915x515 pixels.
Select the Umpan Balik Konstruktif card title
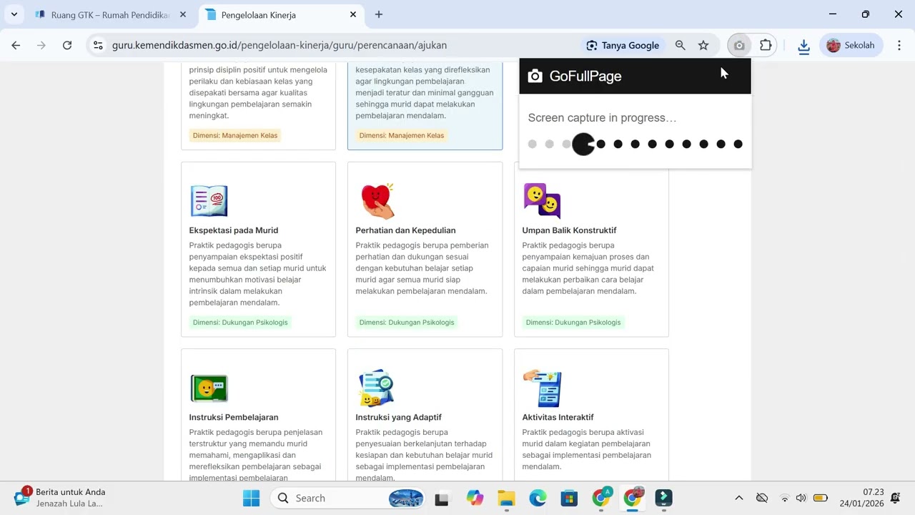pyautogui.click(x=569, y=230)
